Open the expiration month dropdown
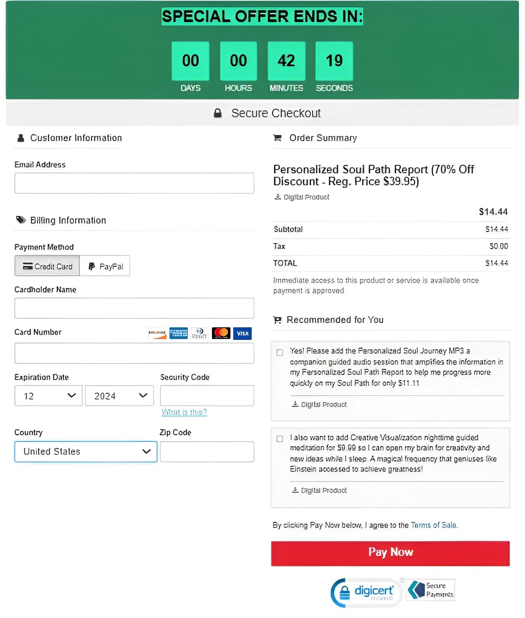The width and height of the screenshot is (525, 618). tap(48, 396)
